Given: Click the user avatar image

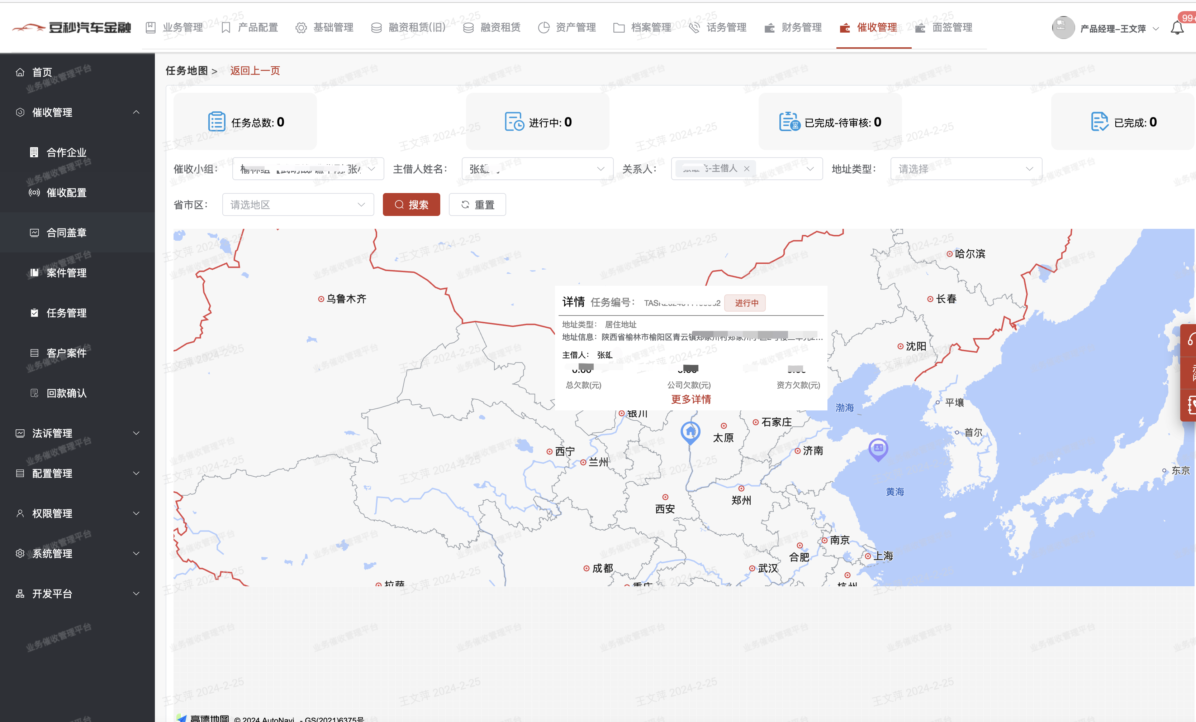Looking at the screenshot, I should click(1063, 28).
